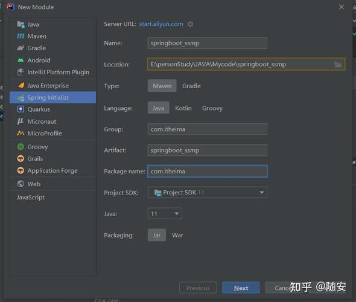Choose Groovy as the language
The width and height of the screenshot is (356, 302).
point(212,108)
